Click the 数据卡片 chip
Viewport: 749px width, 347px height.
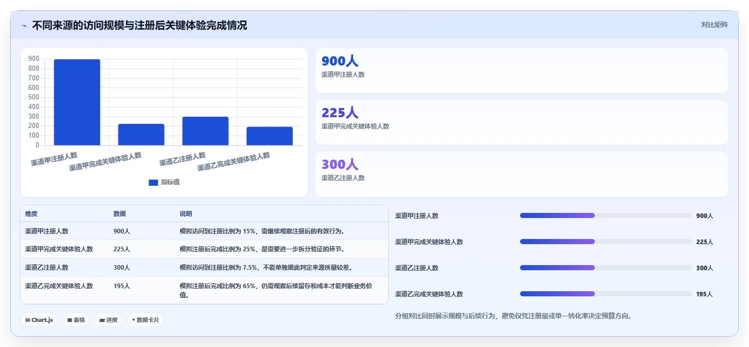145,320
